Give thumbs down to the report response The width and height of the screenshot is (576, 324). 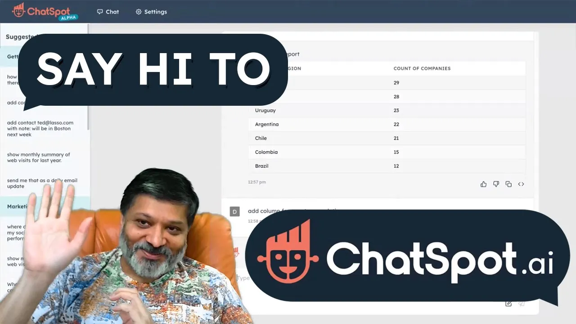(x=496, y=184)
